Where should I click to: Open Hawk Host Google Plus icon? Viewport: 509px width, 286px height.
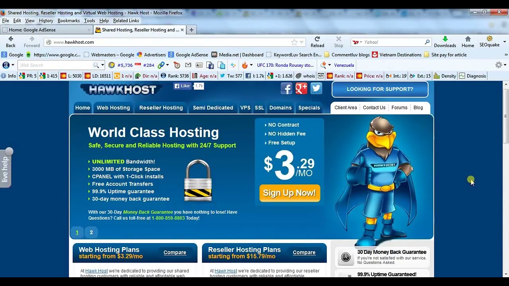(301, 89)
